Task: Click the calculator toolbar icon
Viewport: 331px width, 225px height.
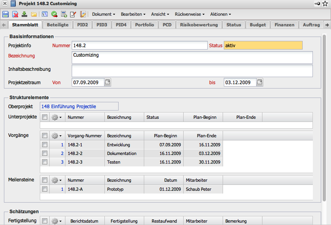Action: tap(64, 14)
